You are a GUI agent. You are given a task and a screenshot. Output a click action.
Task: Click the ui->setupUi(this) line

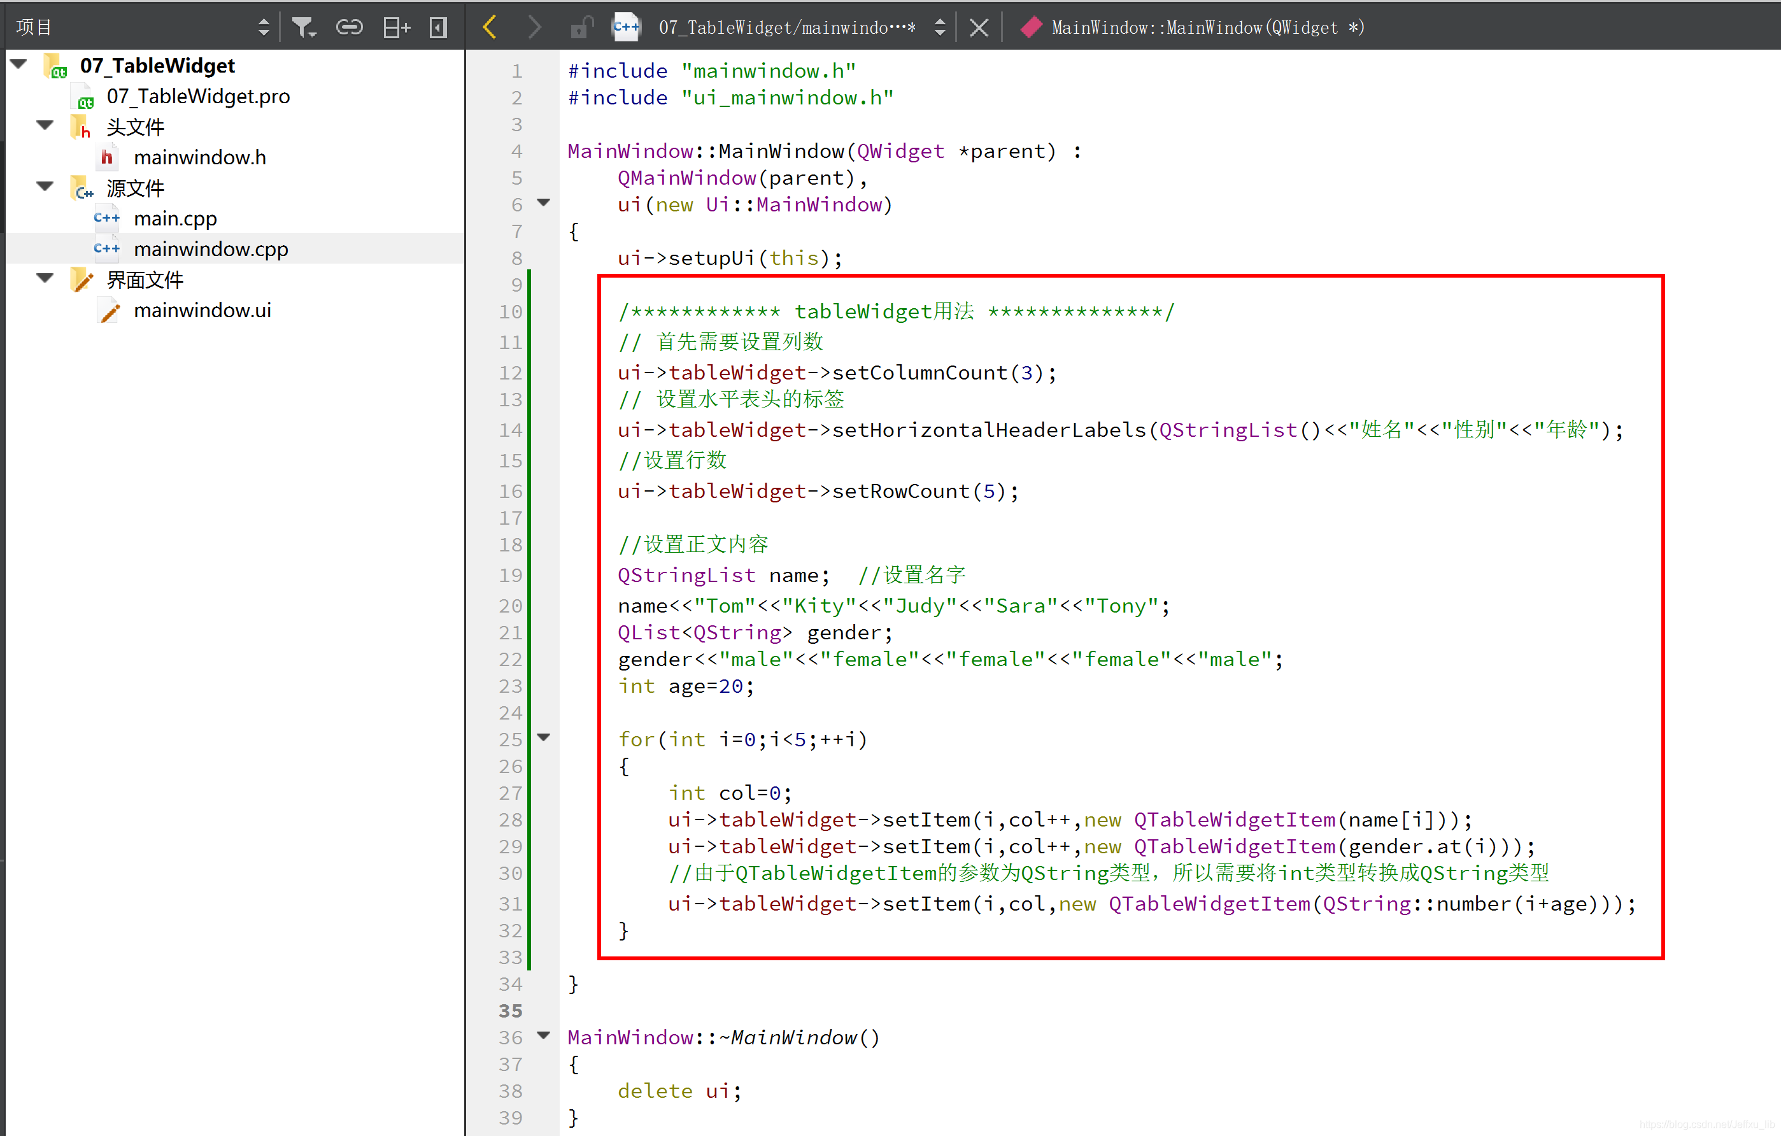pyautogui.click(x=730, y=258)
